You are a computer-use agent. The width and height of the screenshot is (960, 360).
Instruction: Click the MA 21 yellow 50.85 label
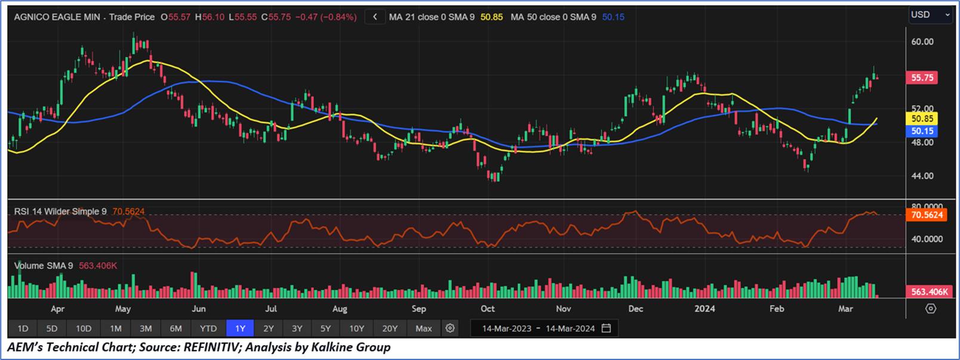point(922,119)
